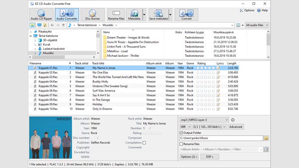
Task: Select Ladatut tiedostot in the tree
Action: tap(53, 49)
